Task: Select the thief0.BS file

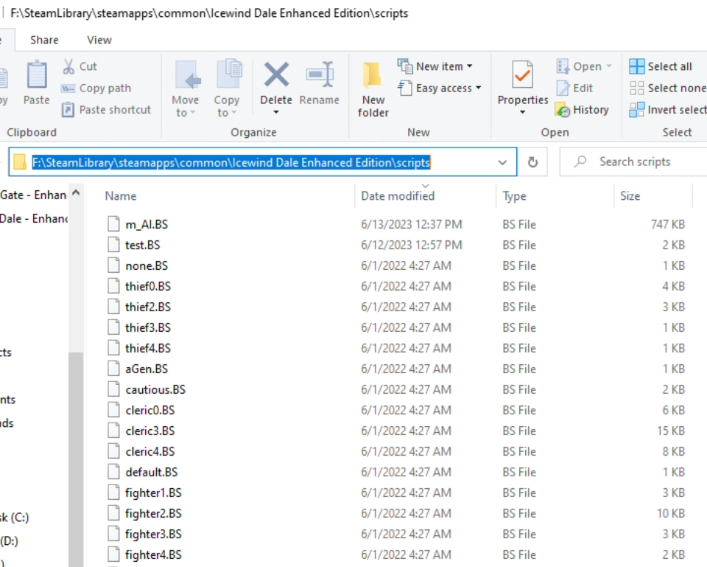Action: pyautogui.click(x=148, y=286)
